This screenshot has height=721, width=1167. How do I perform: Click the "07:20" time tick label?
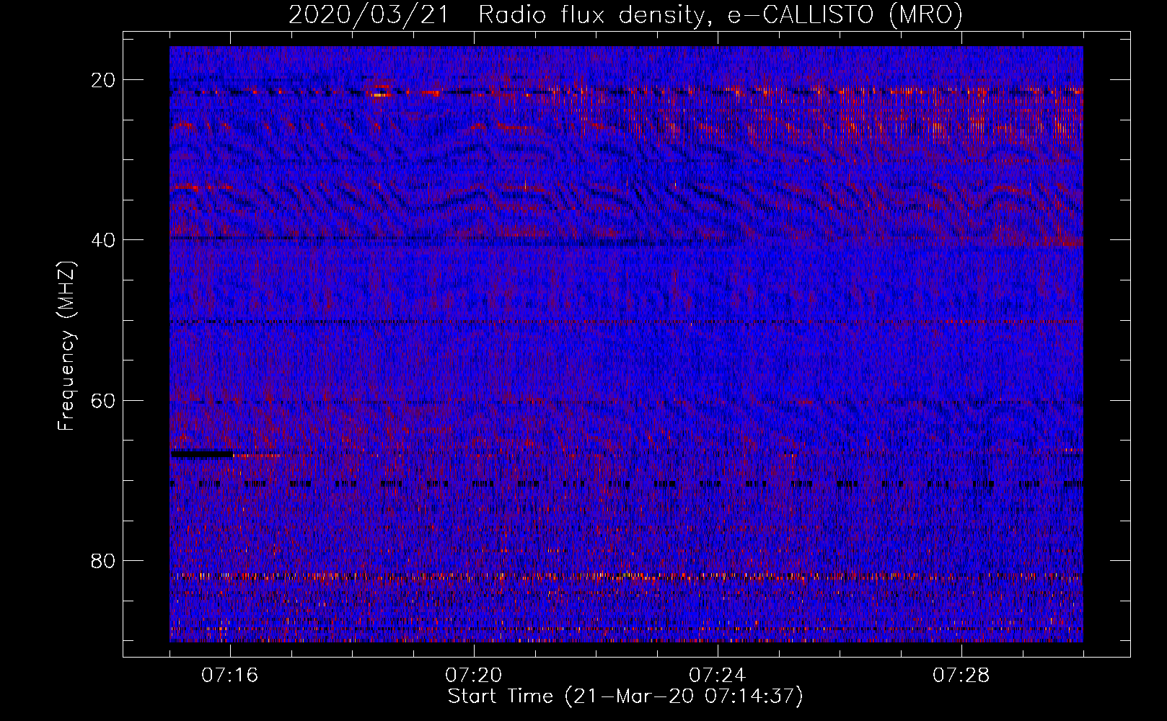[474, 676]
